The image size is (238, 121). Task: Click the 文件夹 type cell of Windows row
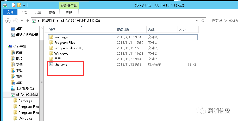153,54
